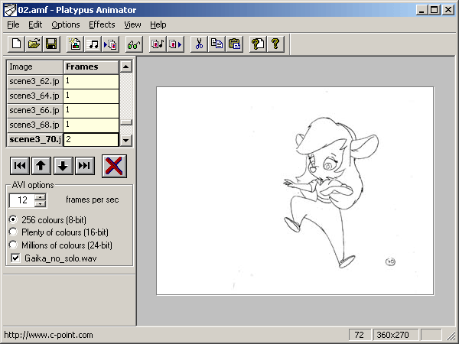Open the Options menu
Image resolution: width=459 pixels, height=344 pixels.
66,25
